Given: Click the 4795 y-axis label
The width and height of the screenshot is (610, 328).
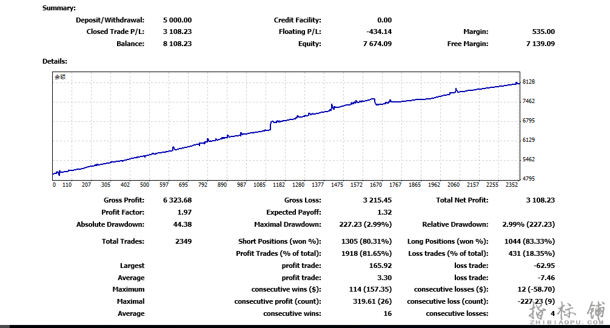Looking at the screenshot, I should pos(529,179).
